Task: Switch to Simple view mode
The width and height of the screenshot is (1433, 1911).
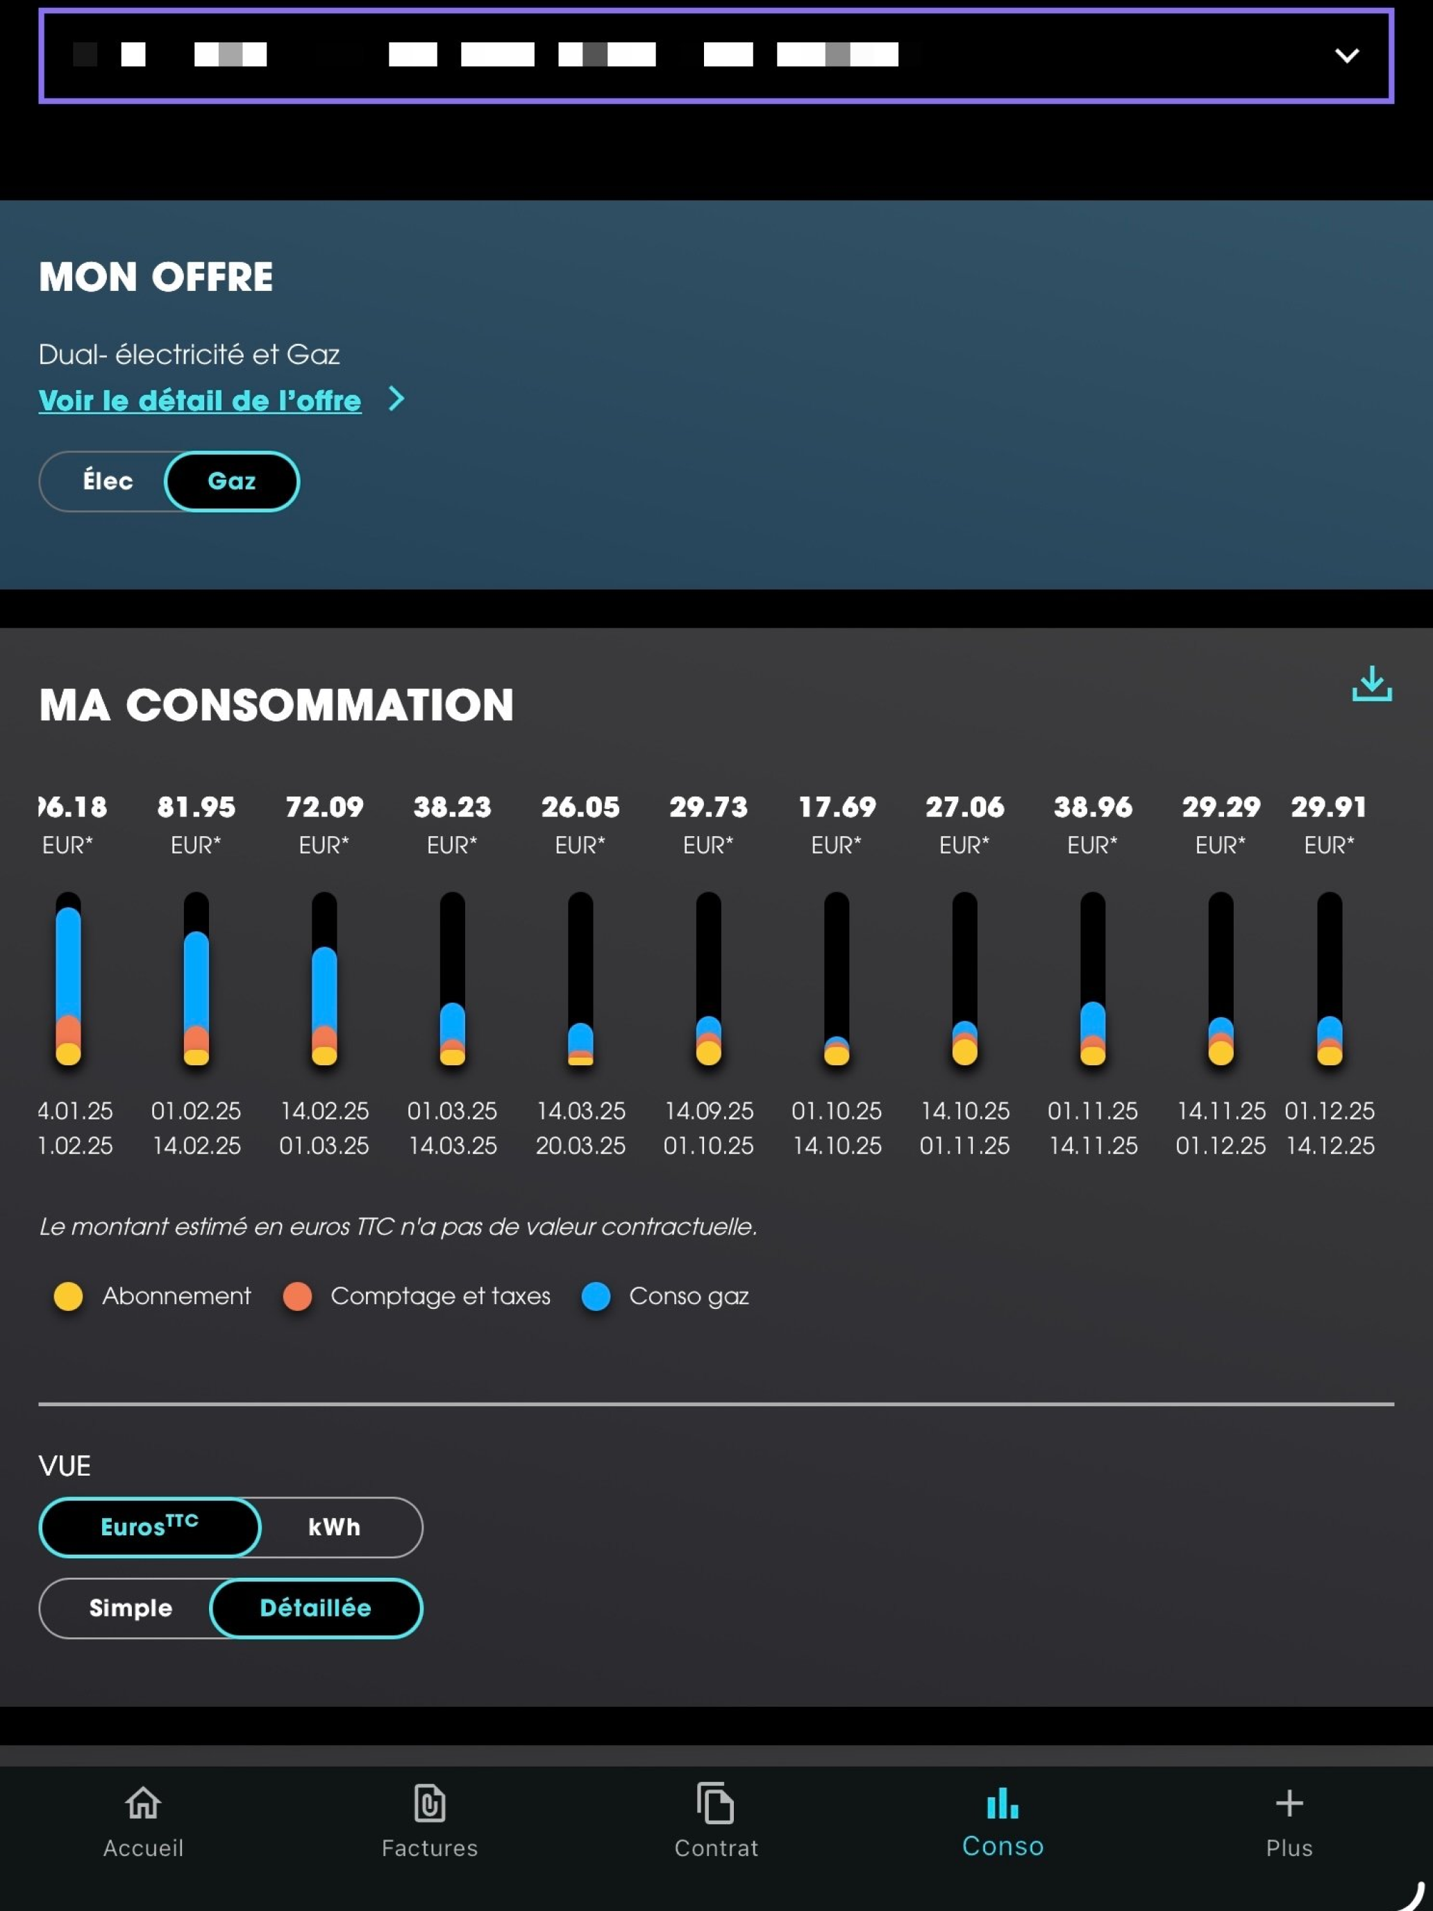Action: pyautogui.click(x=131, y=1608)
